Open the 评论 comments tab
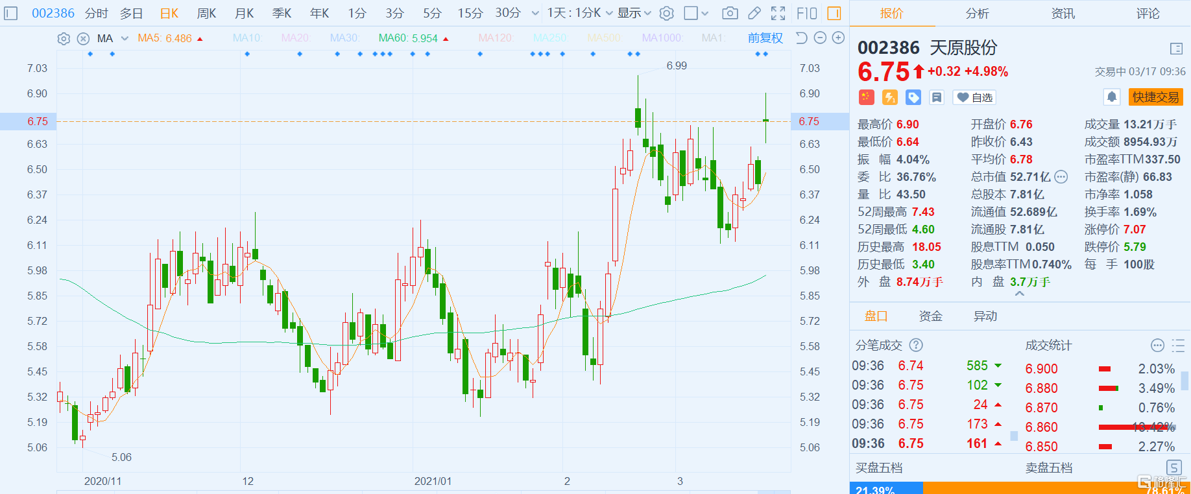1191x494 pixels. click(x=1148, y=13)
